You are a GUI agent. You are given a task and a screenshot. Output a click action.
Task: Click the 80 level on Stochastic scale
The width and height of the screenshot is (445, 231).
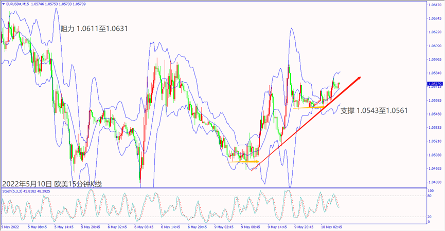[x=431, y=195]
